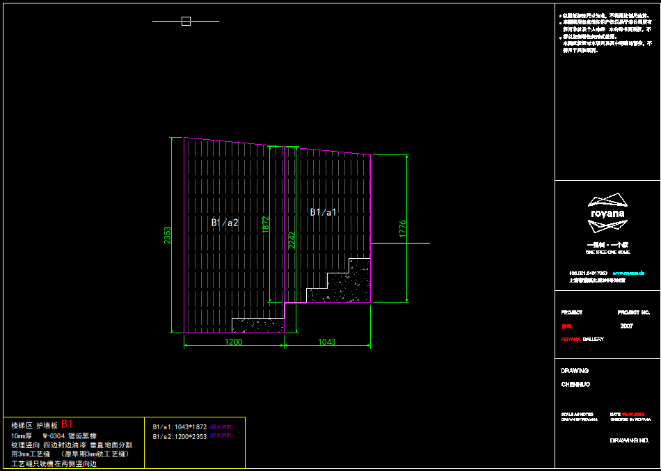
Task: Select the B1/a1 panel label
Action: (x=323, y=212)
